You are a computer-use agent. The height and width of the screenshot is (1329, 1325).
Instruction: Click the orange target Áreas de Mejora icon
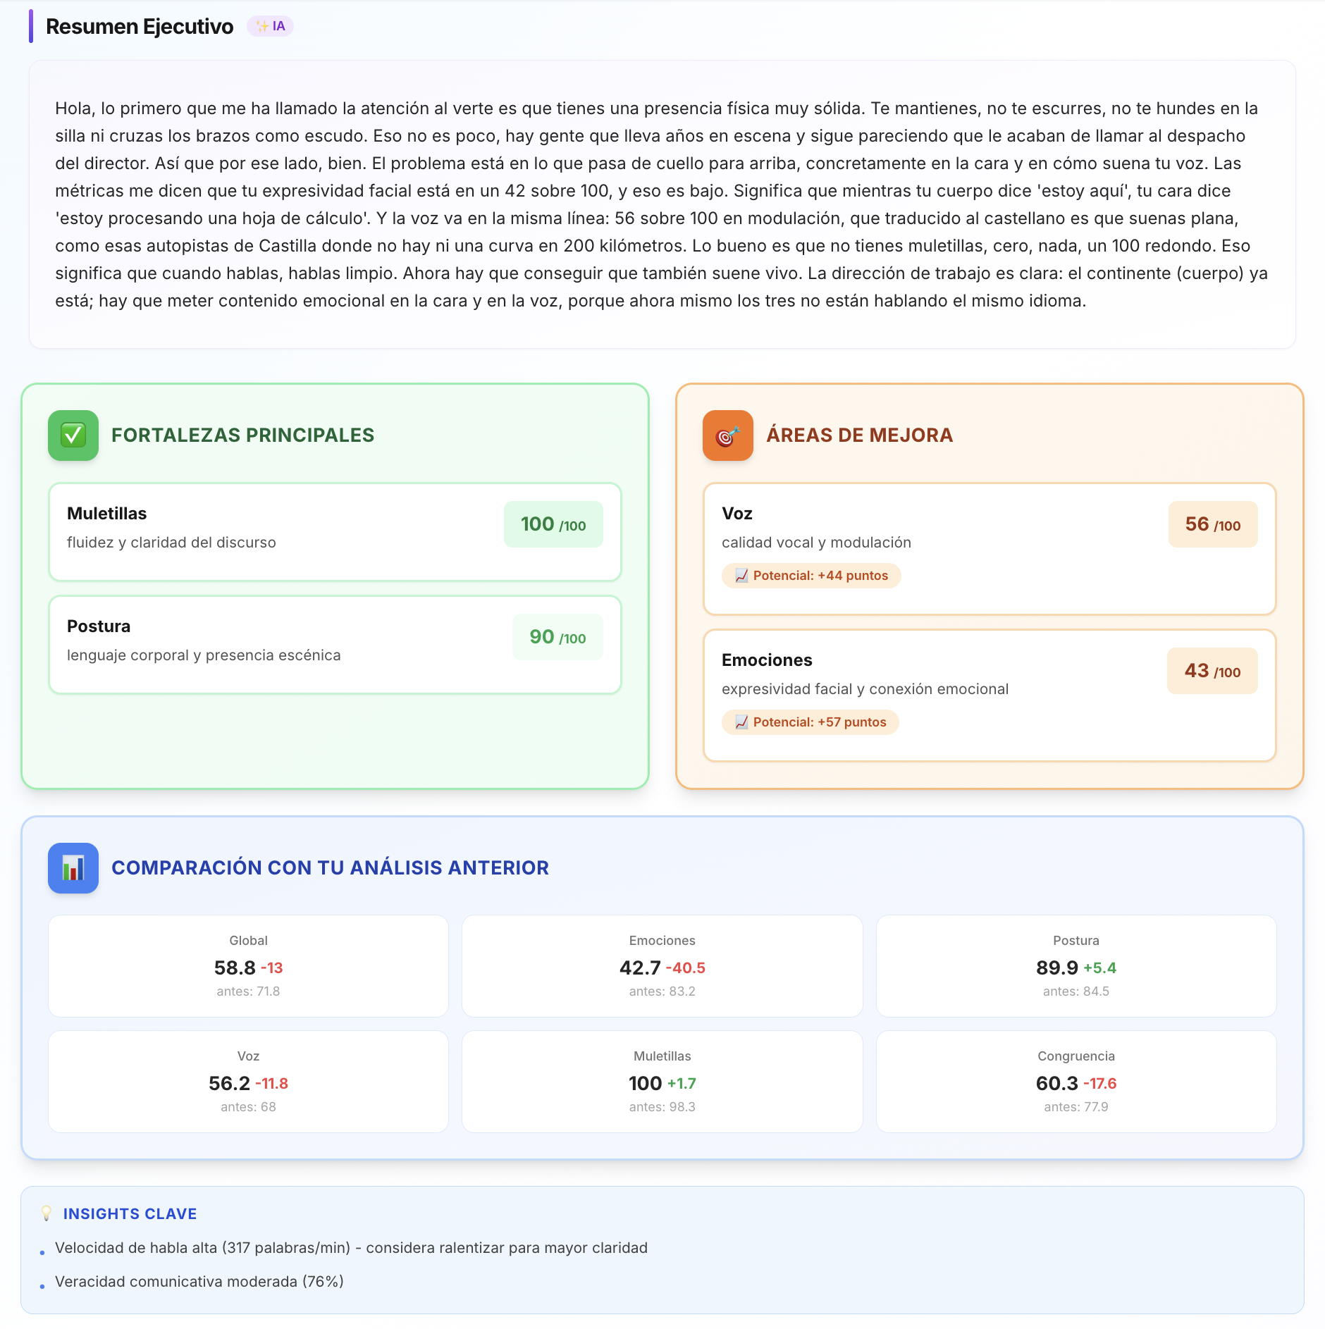728,435
